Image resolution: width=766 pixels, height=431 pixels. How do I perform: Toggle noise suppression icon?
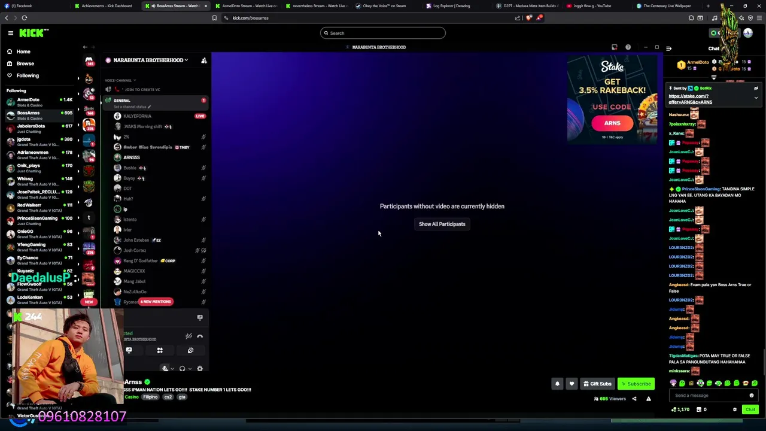click(189, 336)
